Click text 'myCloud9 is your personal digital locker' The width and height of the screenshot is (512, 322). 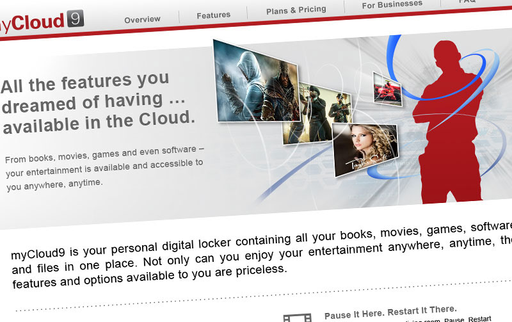coord(121,248)
